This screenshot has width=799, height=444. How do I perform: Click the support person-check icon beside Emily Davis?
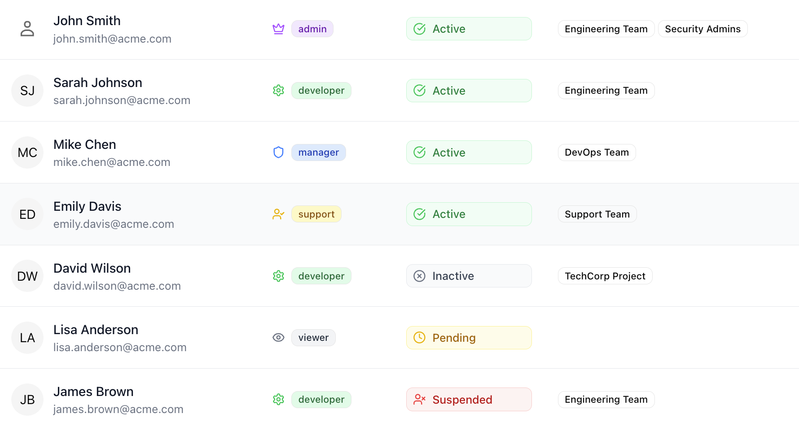[278, 214]
